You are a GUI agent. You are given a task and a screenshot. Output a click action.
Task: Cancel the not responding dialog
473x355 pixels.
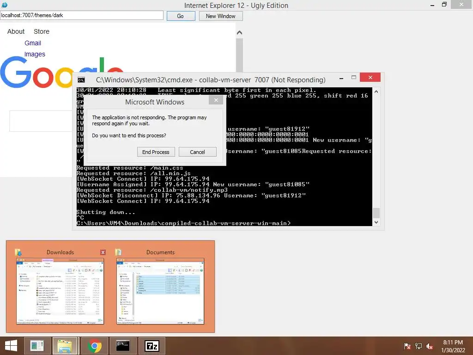coord(197,152)
